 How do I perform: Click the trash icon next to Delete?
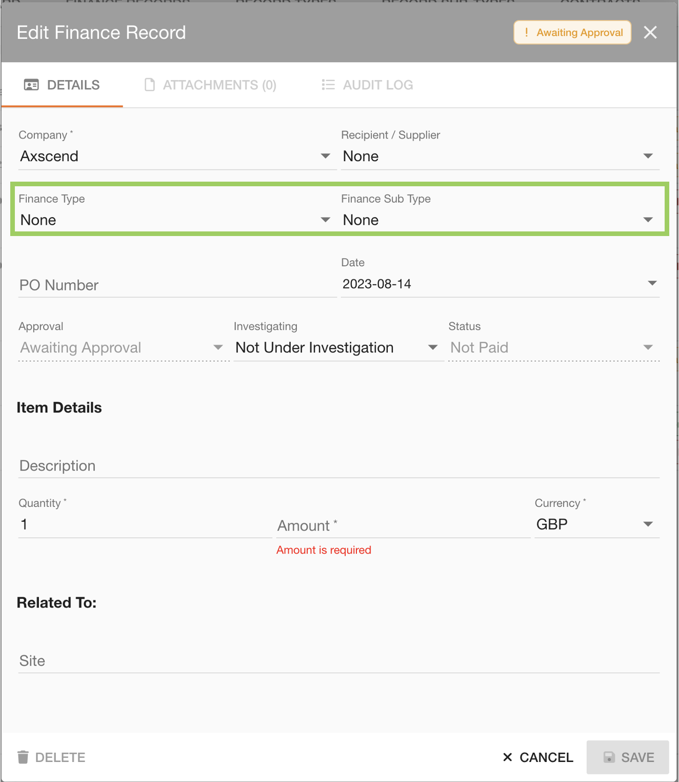coord(24,757)
